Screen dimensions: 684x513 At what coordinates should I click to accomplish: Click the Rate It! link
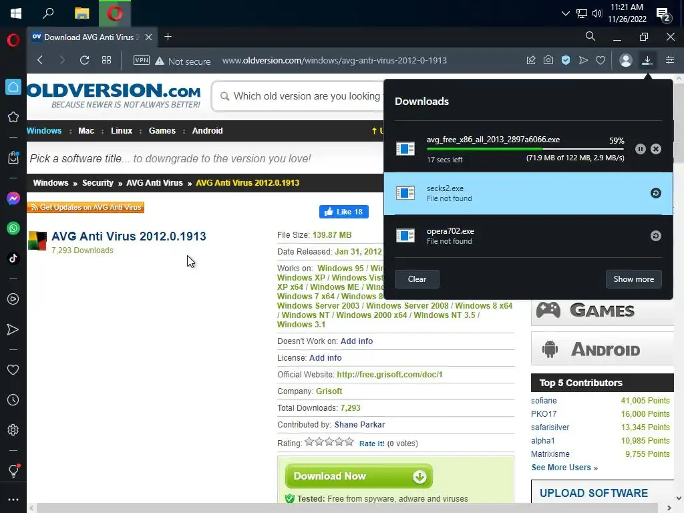pyautogui.click(x=371, y=444)
